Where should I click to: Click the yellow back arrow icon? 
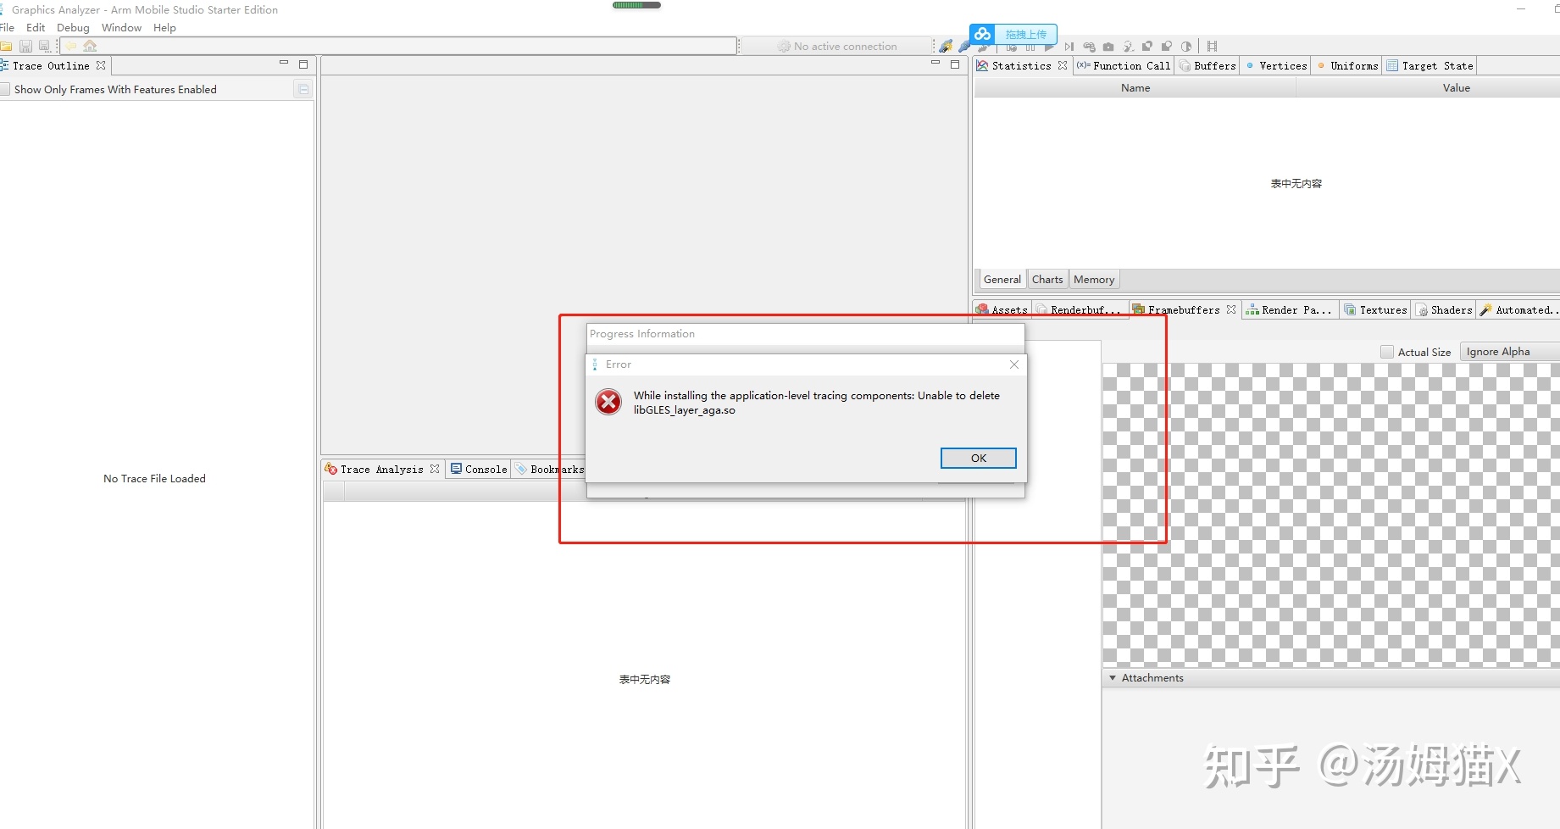tap(71, 46)
